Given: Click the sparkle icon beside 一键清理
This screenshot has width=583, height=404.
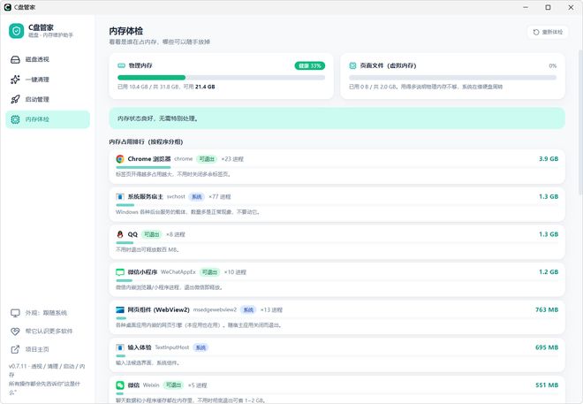Looking at the screenshot, I should pyautogui.click(x=15, y=80).
